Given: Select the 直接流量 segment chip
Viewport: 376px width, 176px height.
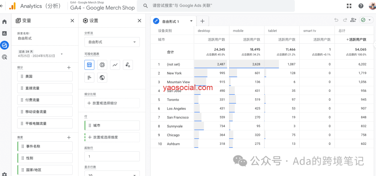Looking at the screenshot, I should pyautogui.click(x=45, y=88).
